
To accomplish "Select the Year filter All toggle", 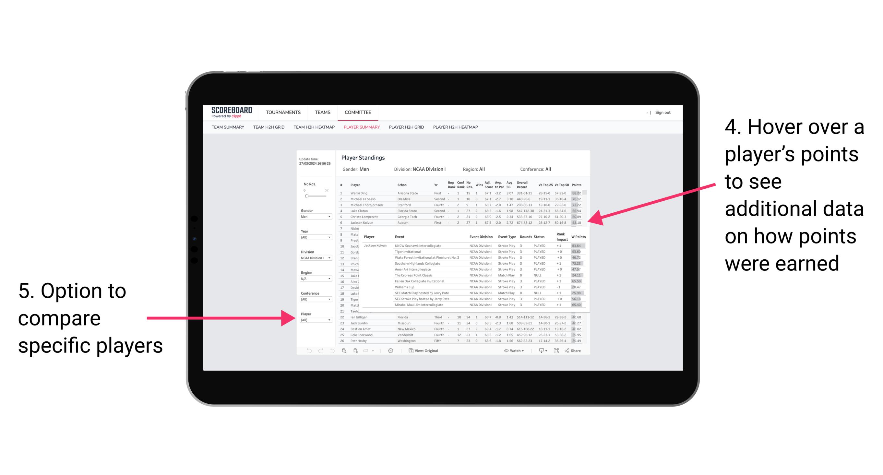I will [x=315, y=237].
